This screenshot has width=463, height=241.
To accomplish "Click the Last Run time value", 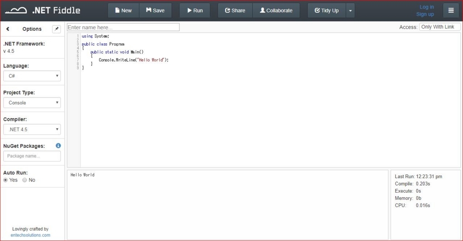I will tap(429, 176).
